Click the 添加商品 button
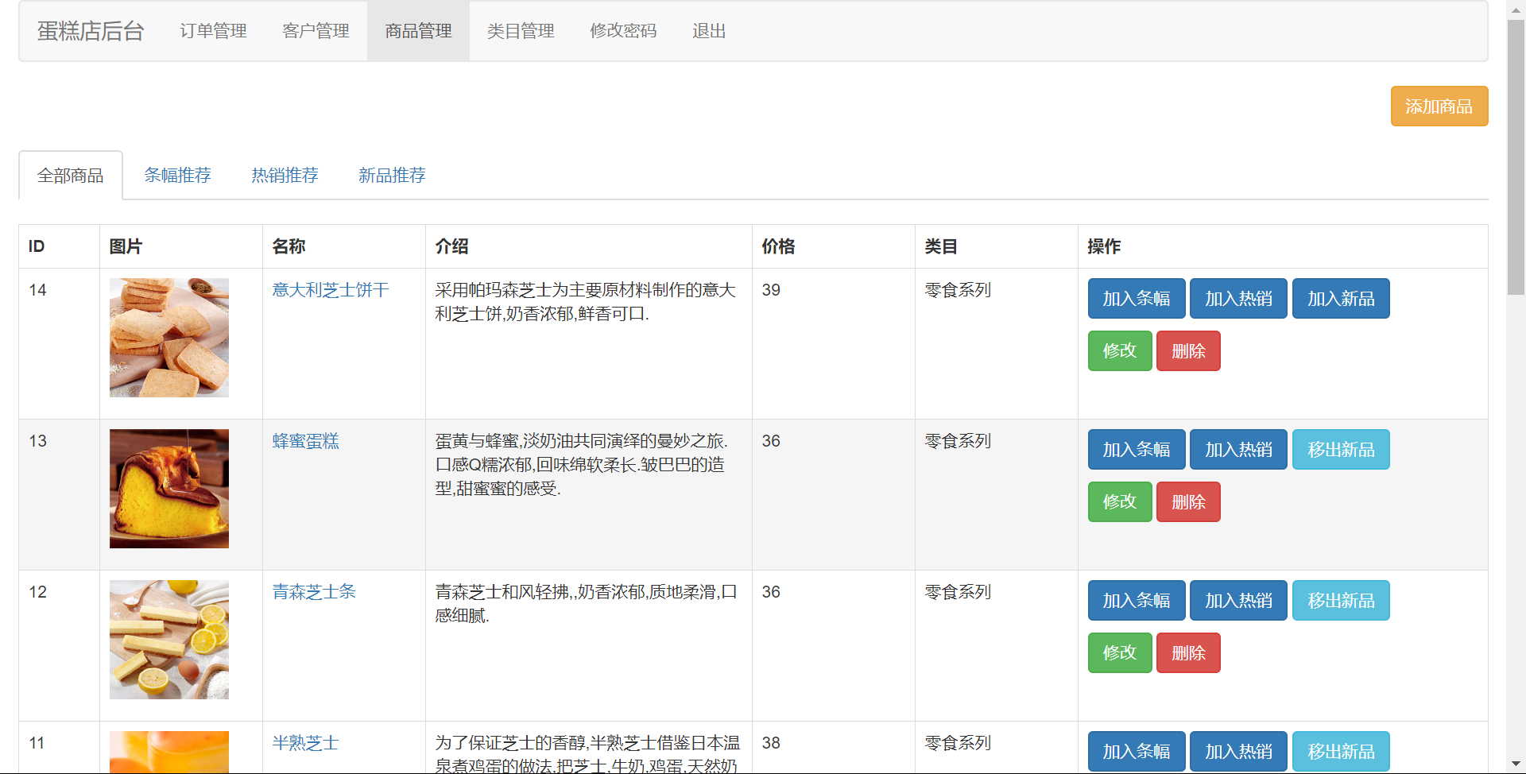The height and width of the screenshot is (774, 1526). [x=1439, y=106]
